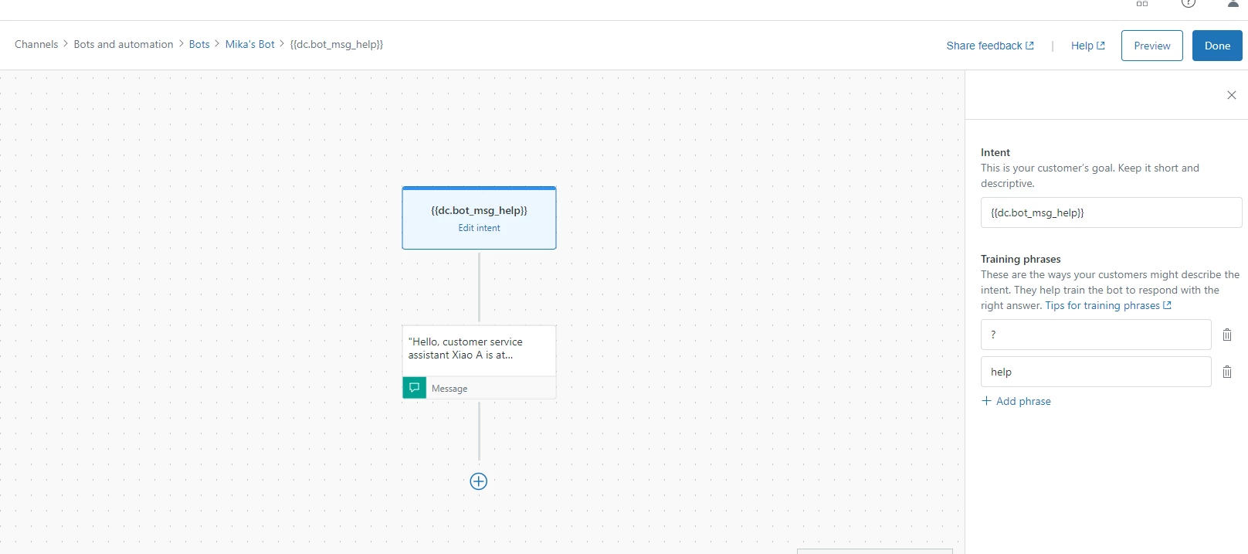The height and width of the screenshot is (554, 1248).
Task: Focus the Intent name input field
Action: click(1111, 212)
